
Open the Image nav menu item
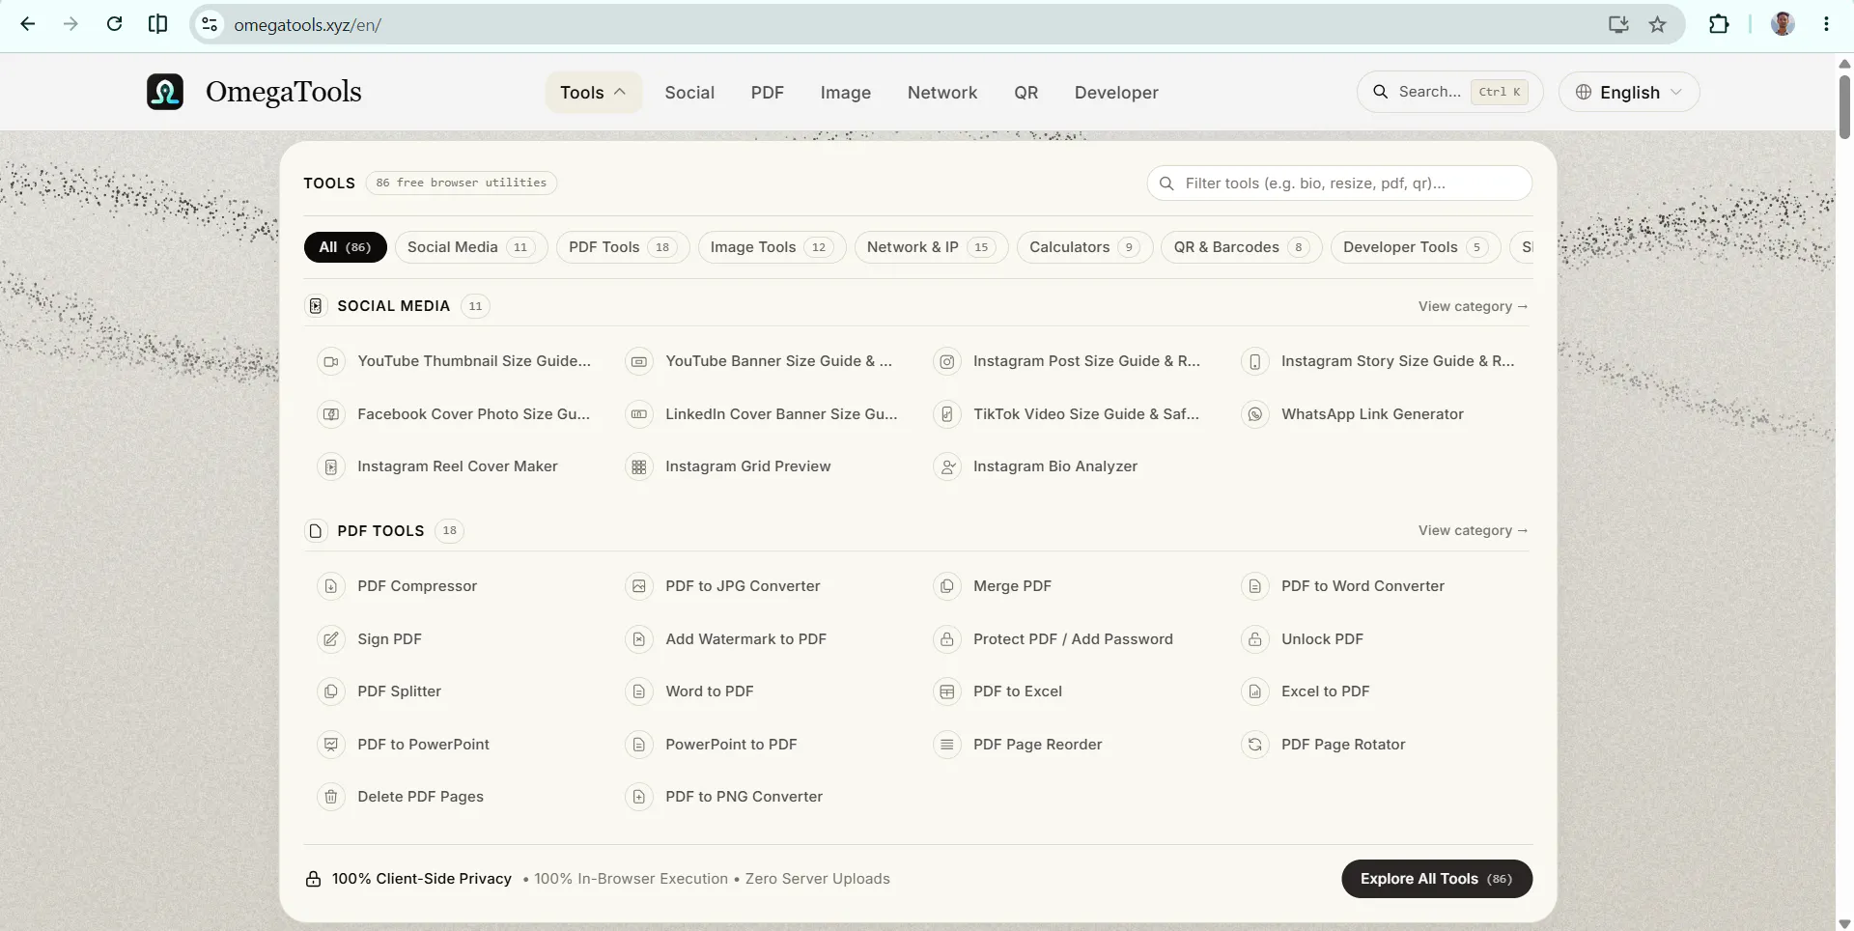(x=846, y=93)
